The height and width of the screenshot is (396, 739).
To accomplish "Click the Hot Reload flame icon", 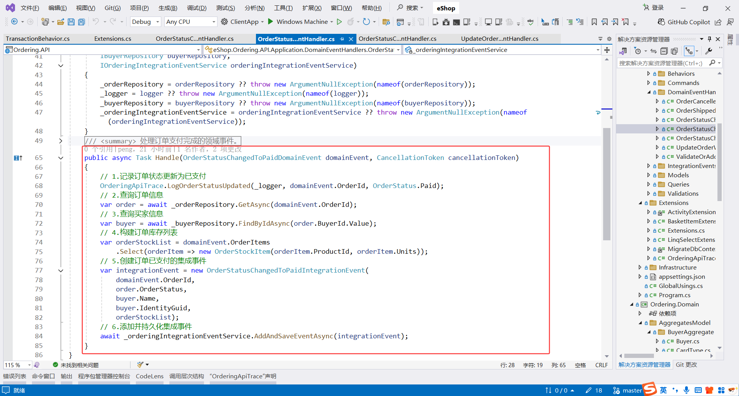I will tap(350, 22).
